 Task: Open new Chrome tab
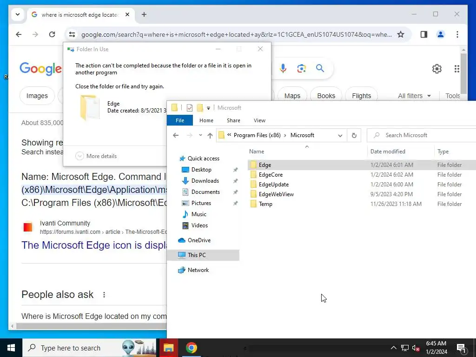coord(144,14)
